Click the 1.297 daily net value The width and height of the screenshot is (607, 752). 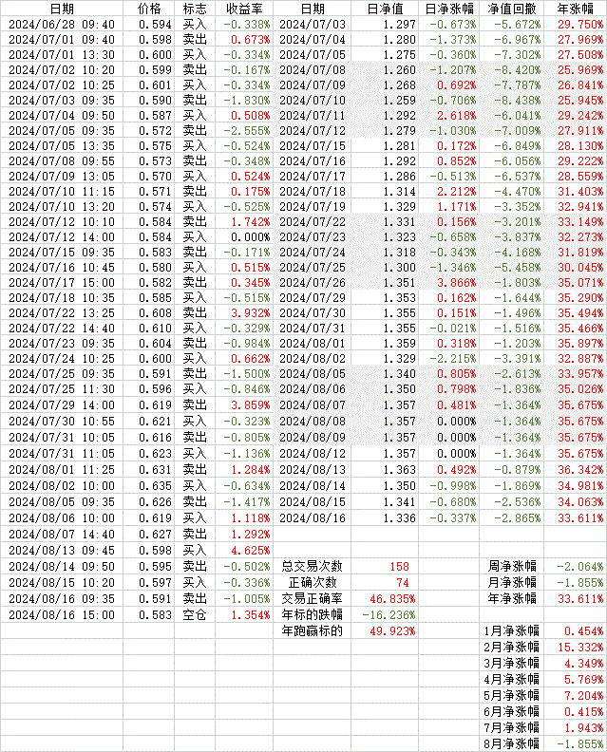coord(399,24)
